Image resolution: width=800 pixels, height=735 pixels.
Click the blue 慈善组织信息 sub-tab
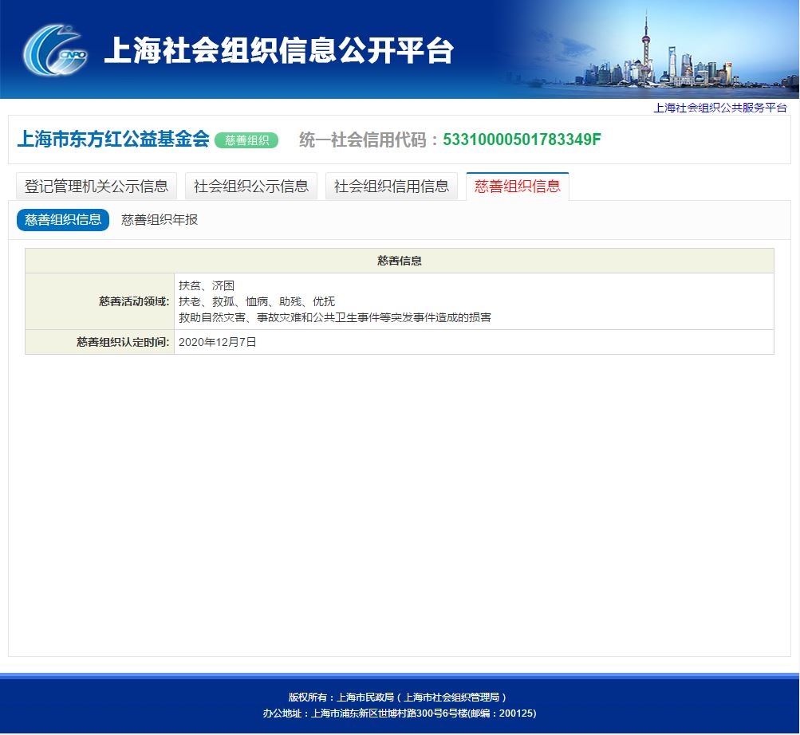[x=63, y=220]
